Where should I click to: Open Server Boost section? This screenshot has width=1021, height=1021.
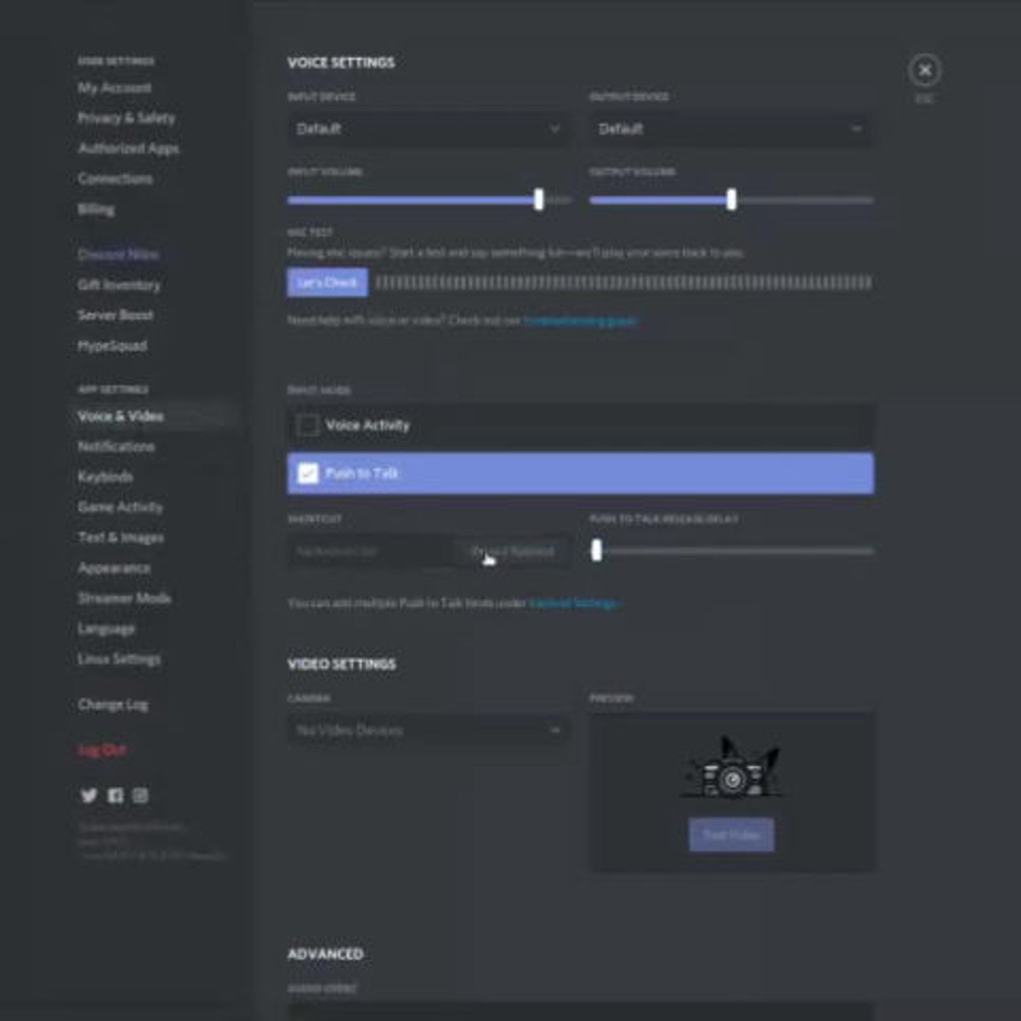point(115,315)
